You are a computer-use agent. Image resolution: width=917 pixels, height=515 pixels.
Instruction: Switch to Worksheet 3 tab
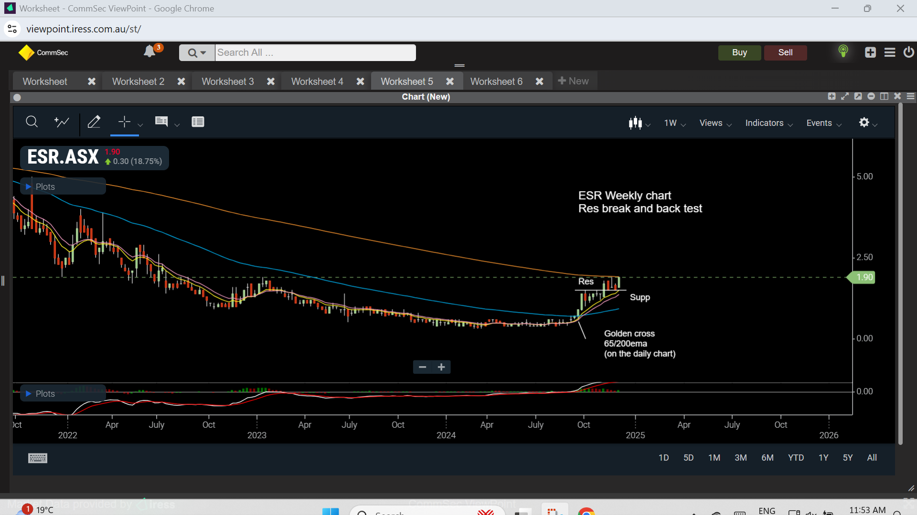(x=228, y=82)
